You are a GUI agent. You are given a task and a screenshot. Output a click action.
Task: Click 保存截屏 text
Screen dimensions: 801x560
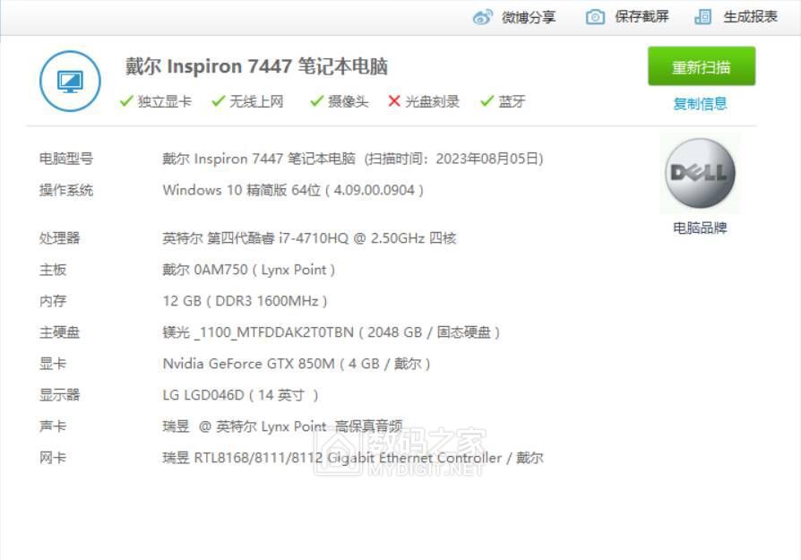(642, 17)
